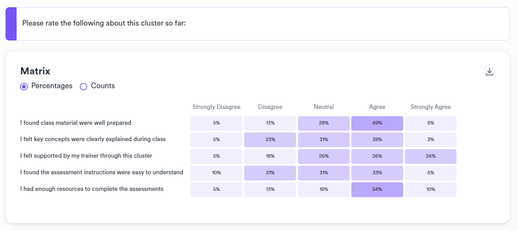The height and width of the screenshot is (231, 518).
Task: Click the Matrix heading
Action: (35, 71)
